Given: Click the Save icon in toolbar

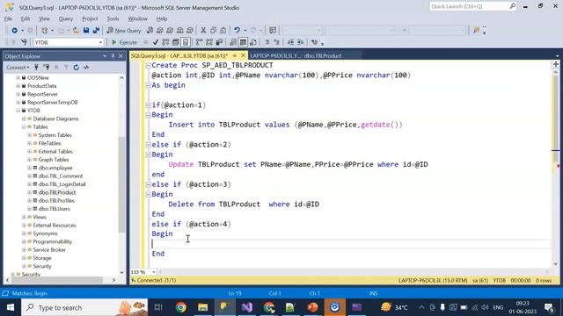Looking at the screenshot, I should pyautogui.click(x=86, y=31).
